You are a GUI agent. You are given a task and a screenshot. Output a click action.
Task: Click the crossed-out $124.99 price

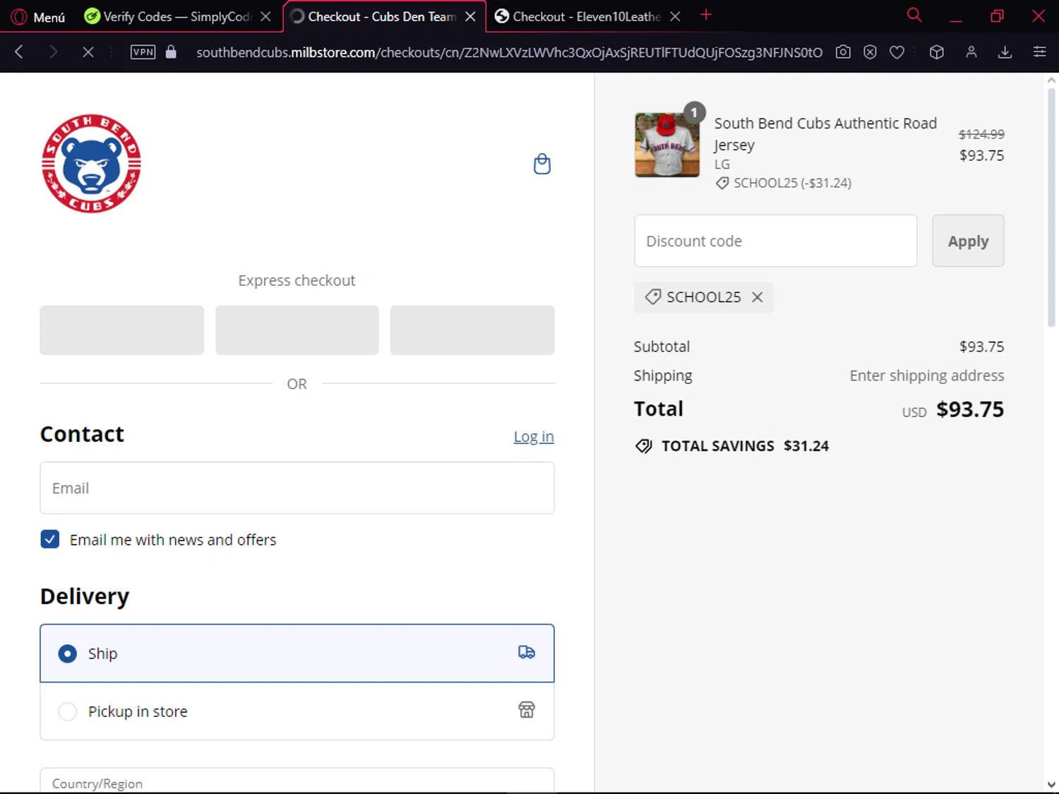[981, 134]
